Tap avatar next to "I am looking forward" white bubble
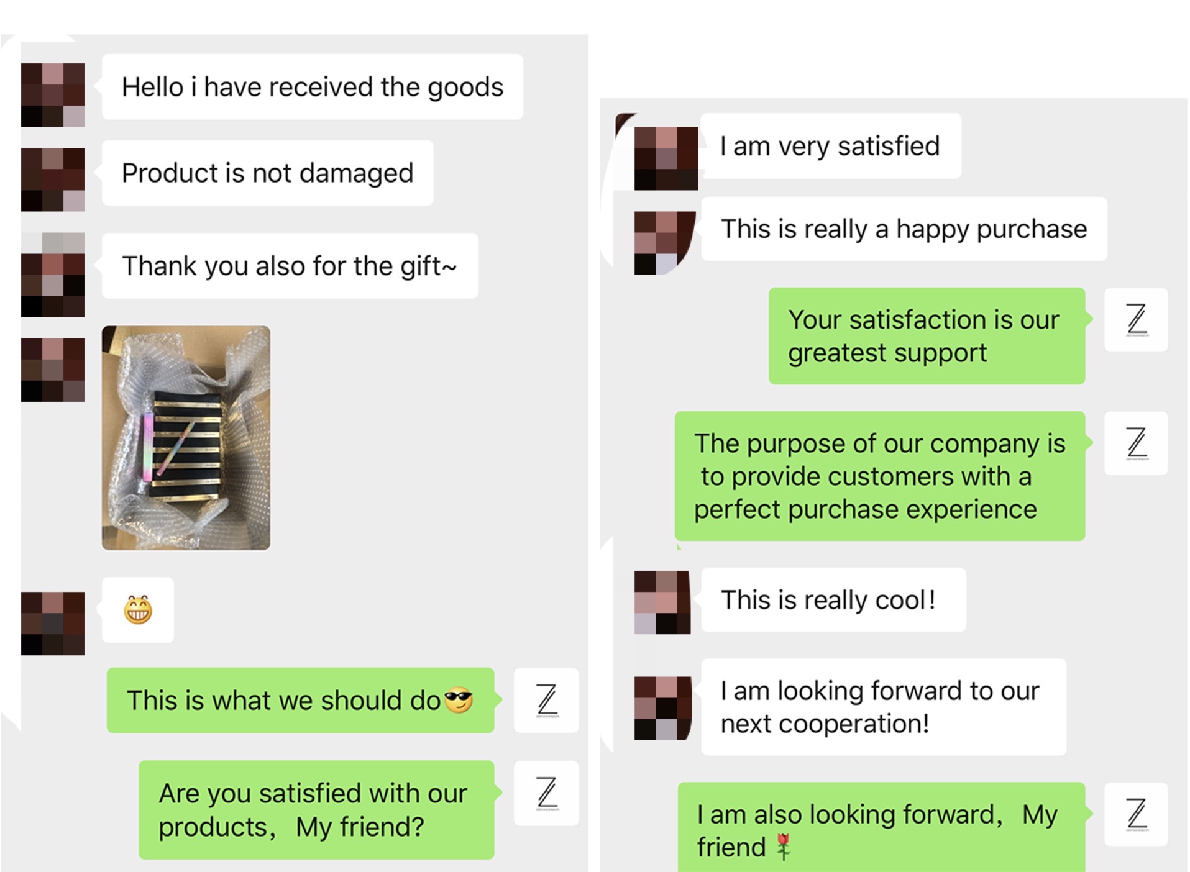Image resolution: width=1190 pixels, height=872 pixels. (662, 708)
